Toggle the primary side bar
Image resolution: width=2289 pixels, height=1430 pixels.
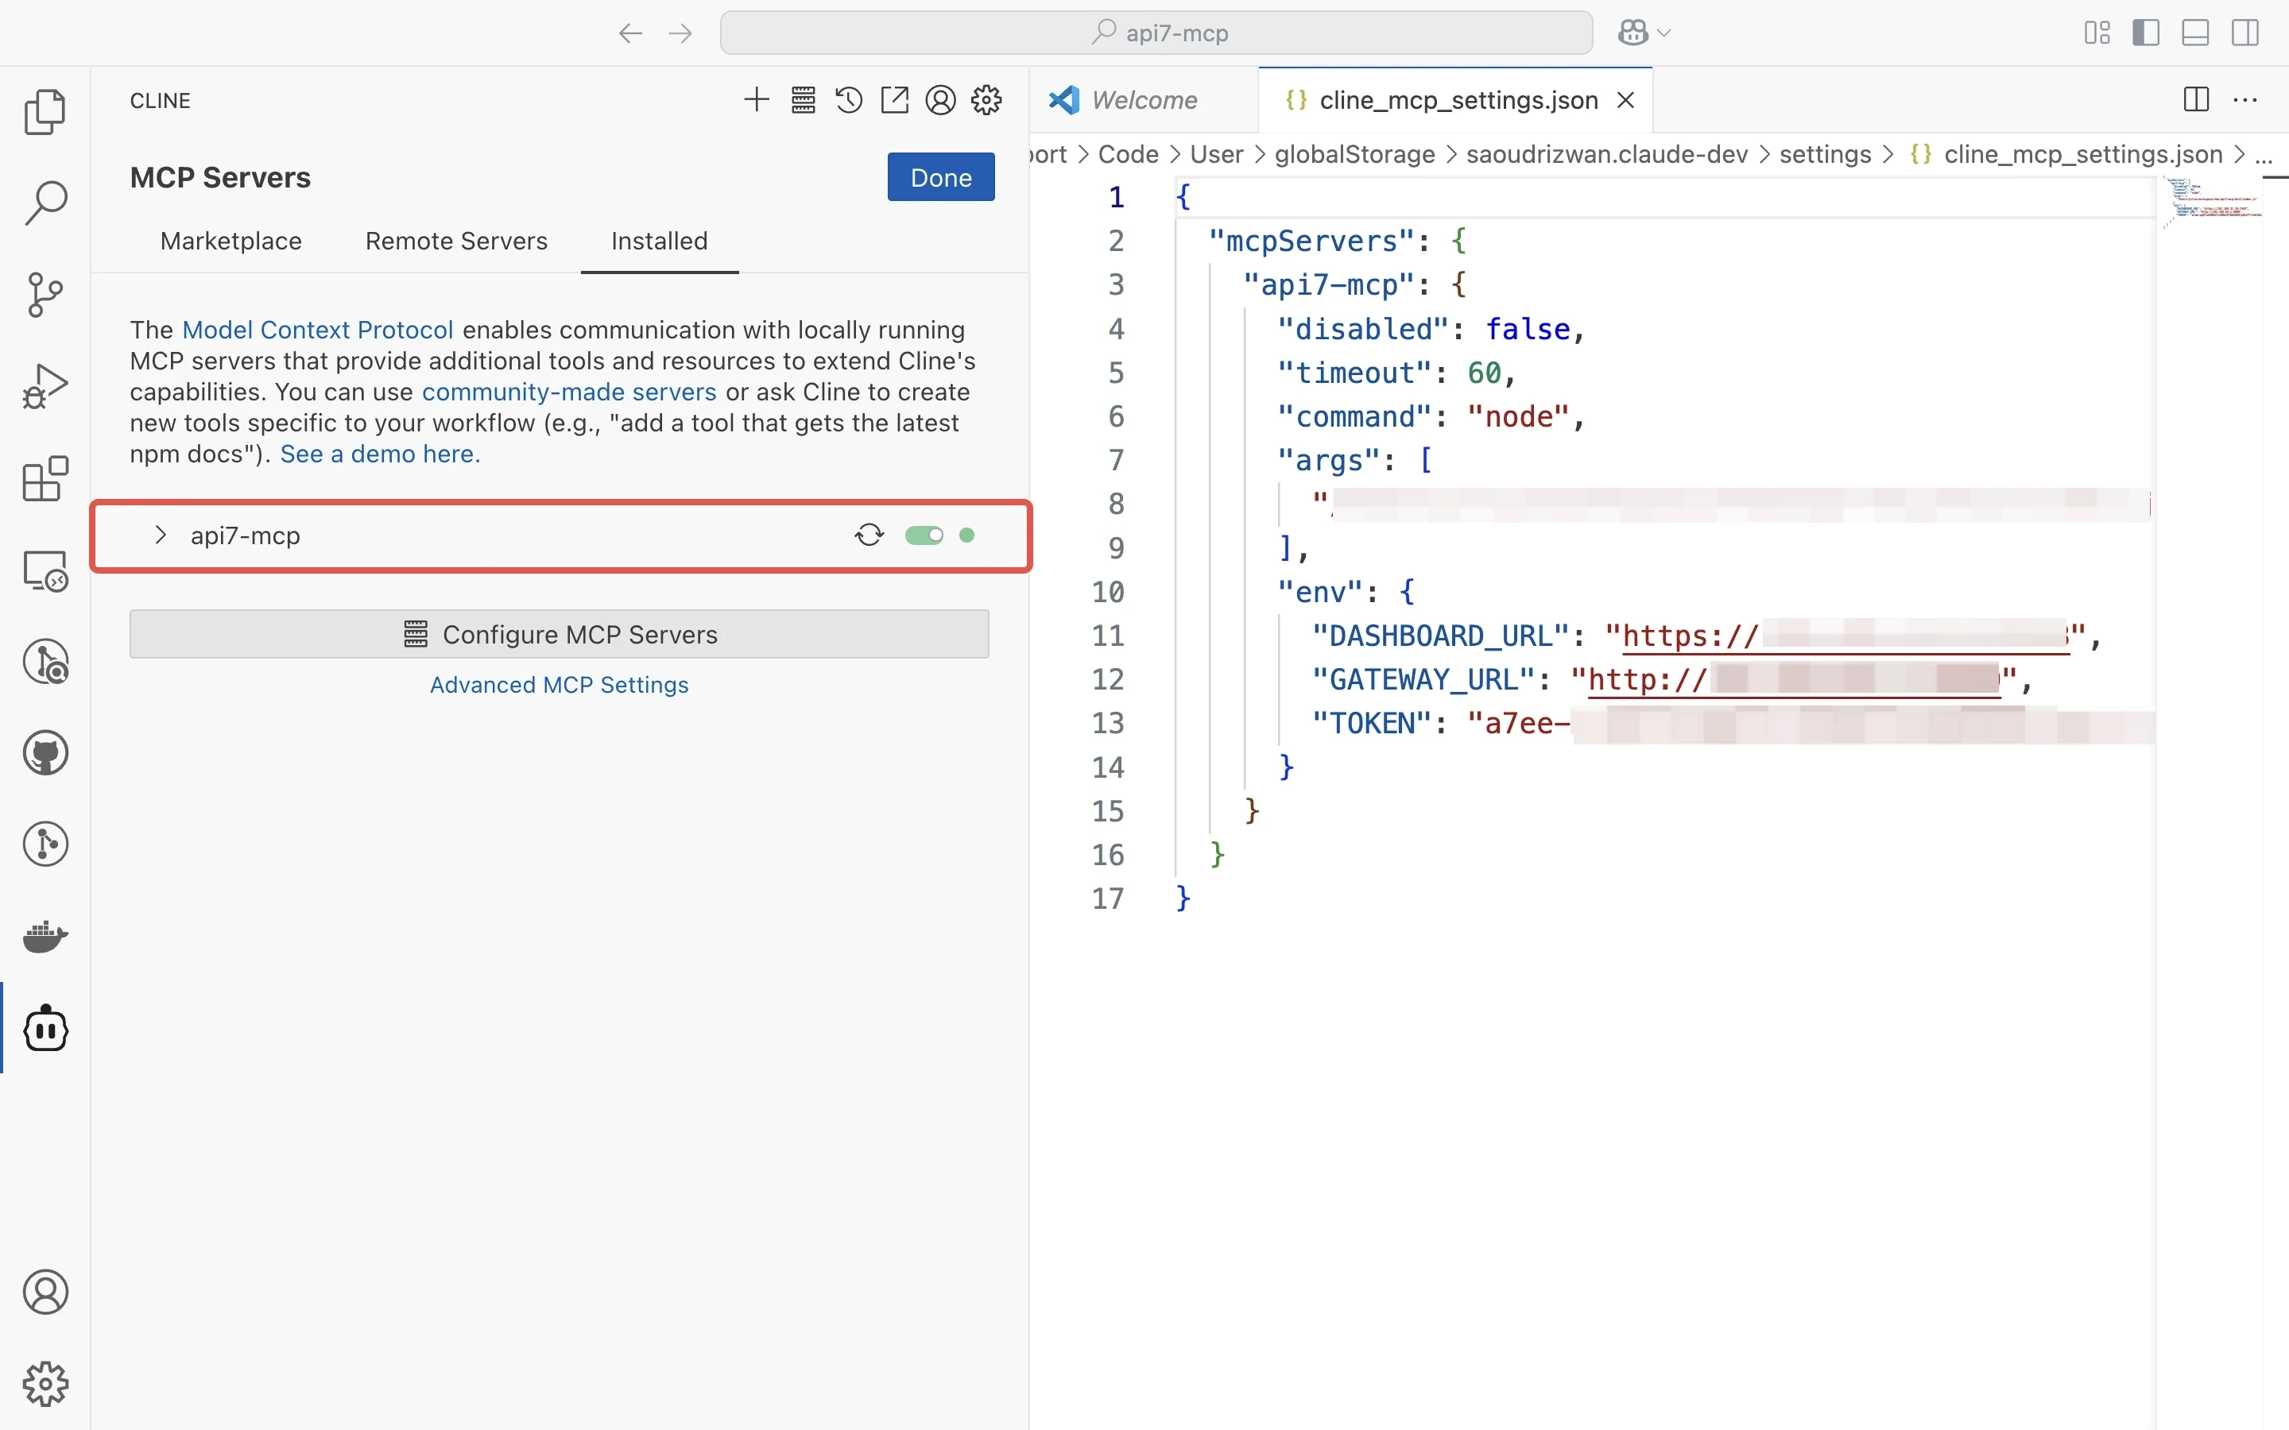pos(2146,33)
